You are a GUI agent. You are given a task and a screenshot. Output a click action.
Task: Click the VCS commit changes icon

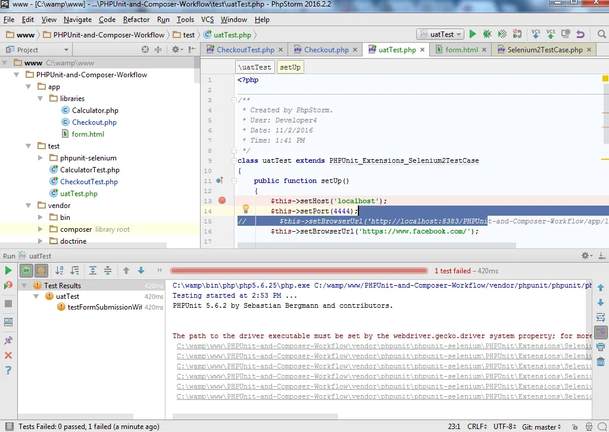[551, 34]
